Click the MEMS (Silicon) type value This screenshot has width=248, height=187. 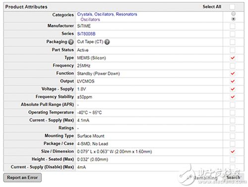[x=91, y=58]
